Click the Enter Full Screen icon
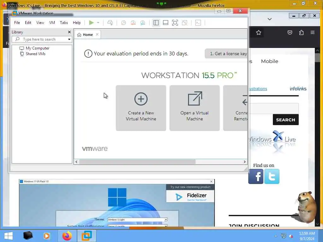 click(175, 23)
